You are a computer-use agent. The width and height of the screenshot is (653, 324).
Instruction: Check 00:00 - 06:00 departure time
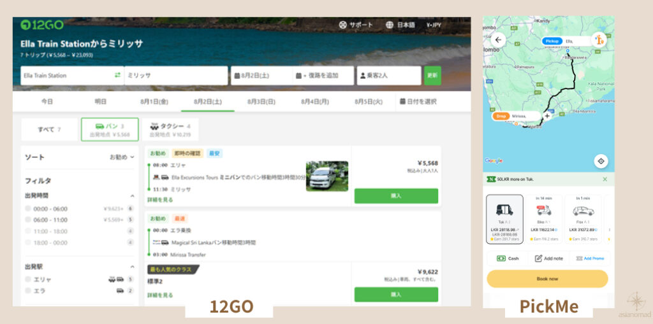28,209
